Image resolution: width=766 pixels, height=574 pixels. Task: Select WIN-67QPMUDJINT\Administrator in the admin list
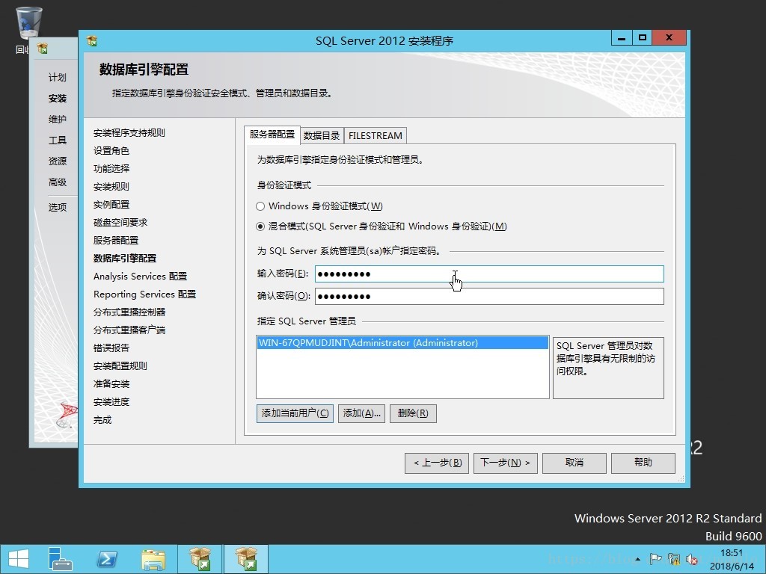pyautogui.click(x=402, y=343)
